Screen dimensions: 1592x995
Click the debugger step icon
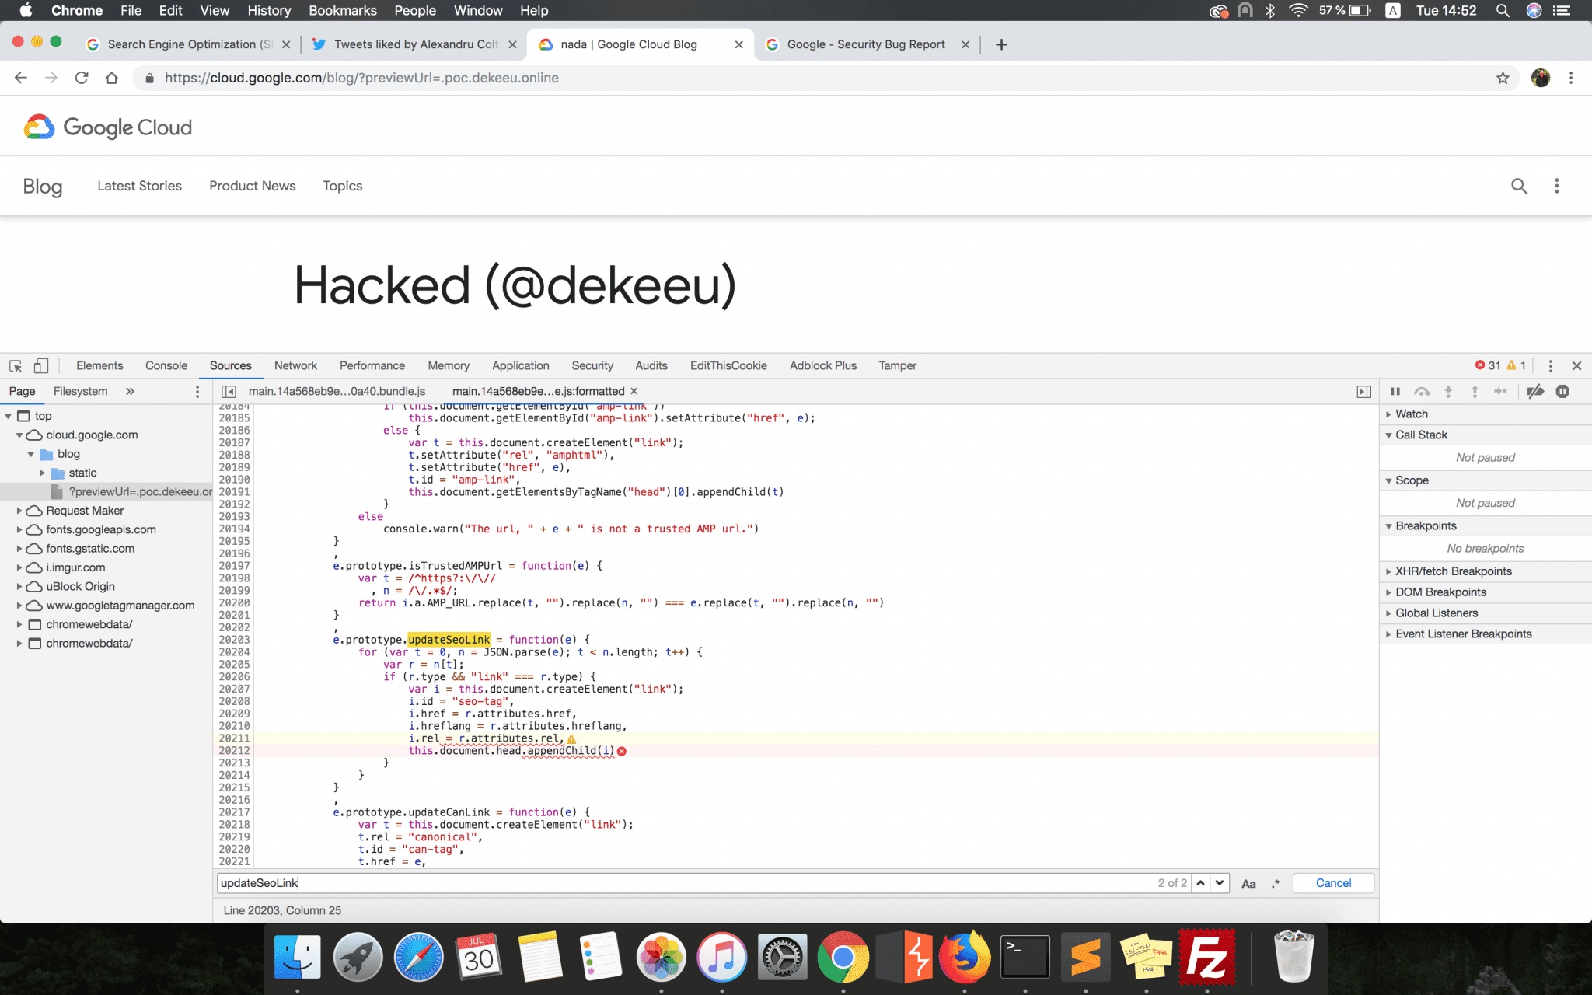(1500, 392)
